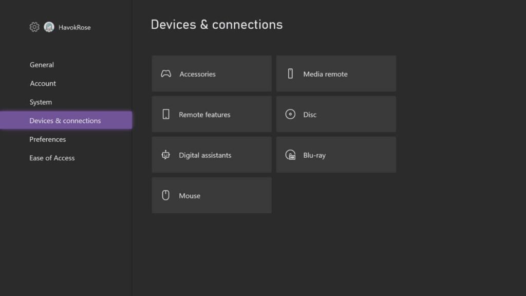Viewport: 526px width, 296px height.
Task: Open Media remote settings via remote icon
Action: coord(290,73)
